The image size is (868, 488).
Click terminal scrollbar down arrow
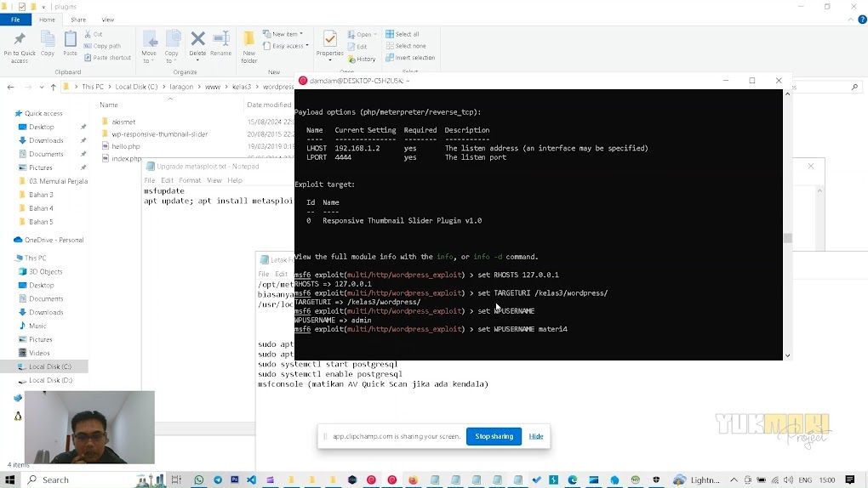(788, 355)
